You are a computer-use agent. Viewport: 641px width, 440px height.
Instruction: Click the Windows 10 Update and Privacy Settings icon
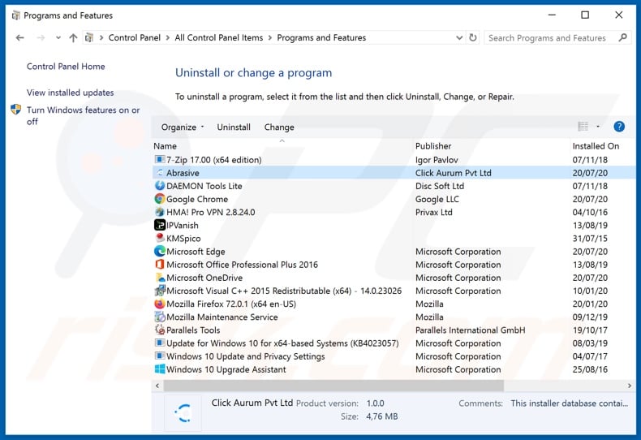[x=159, y=356]
